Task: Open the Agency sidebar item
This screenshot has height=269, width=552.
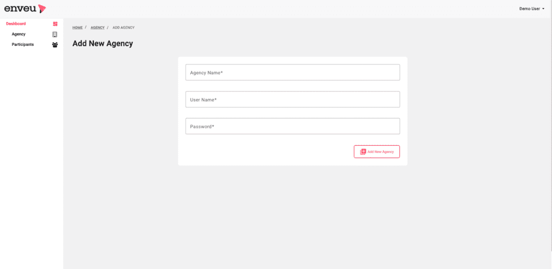Action: 19,34
